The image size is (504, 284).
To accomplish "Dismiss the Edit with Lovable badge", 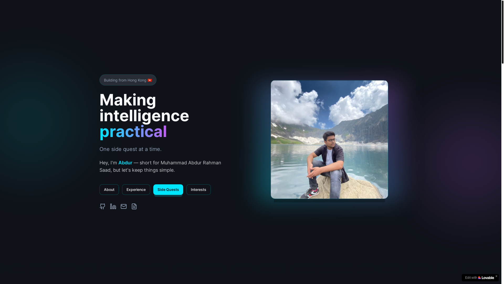I will (496, 276).
